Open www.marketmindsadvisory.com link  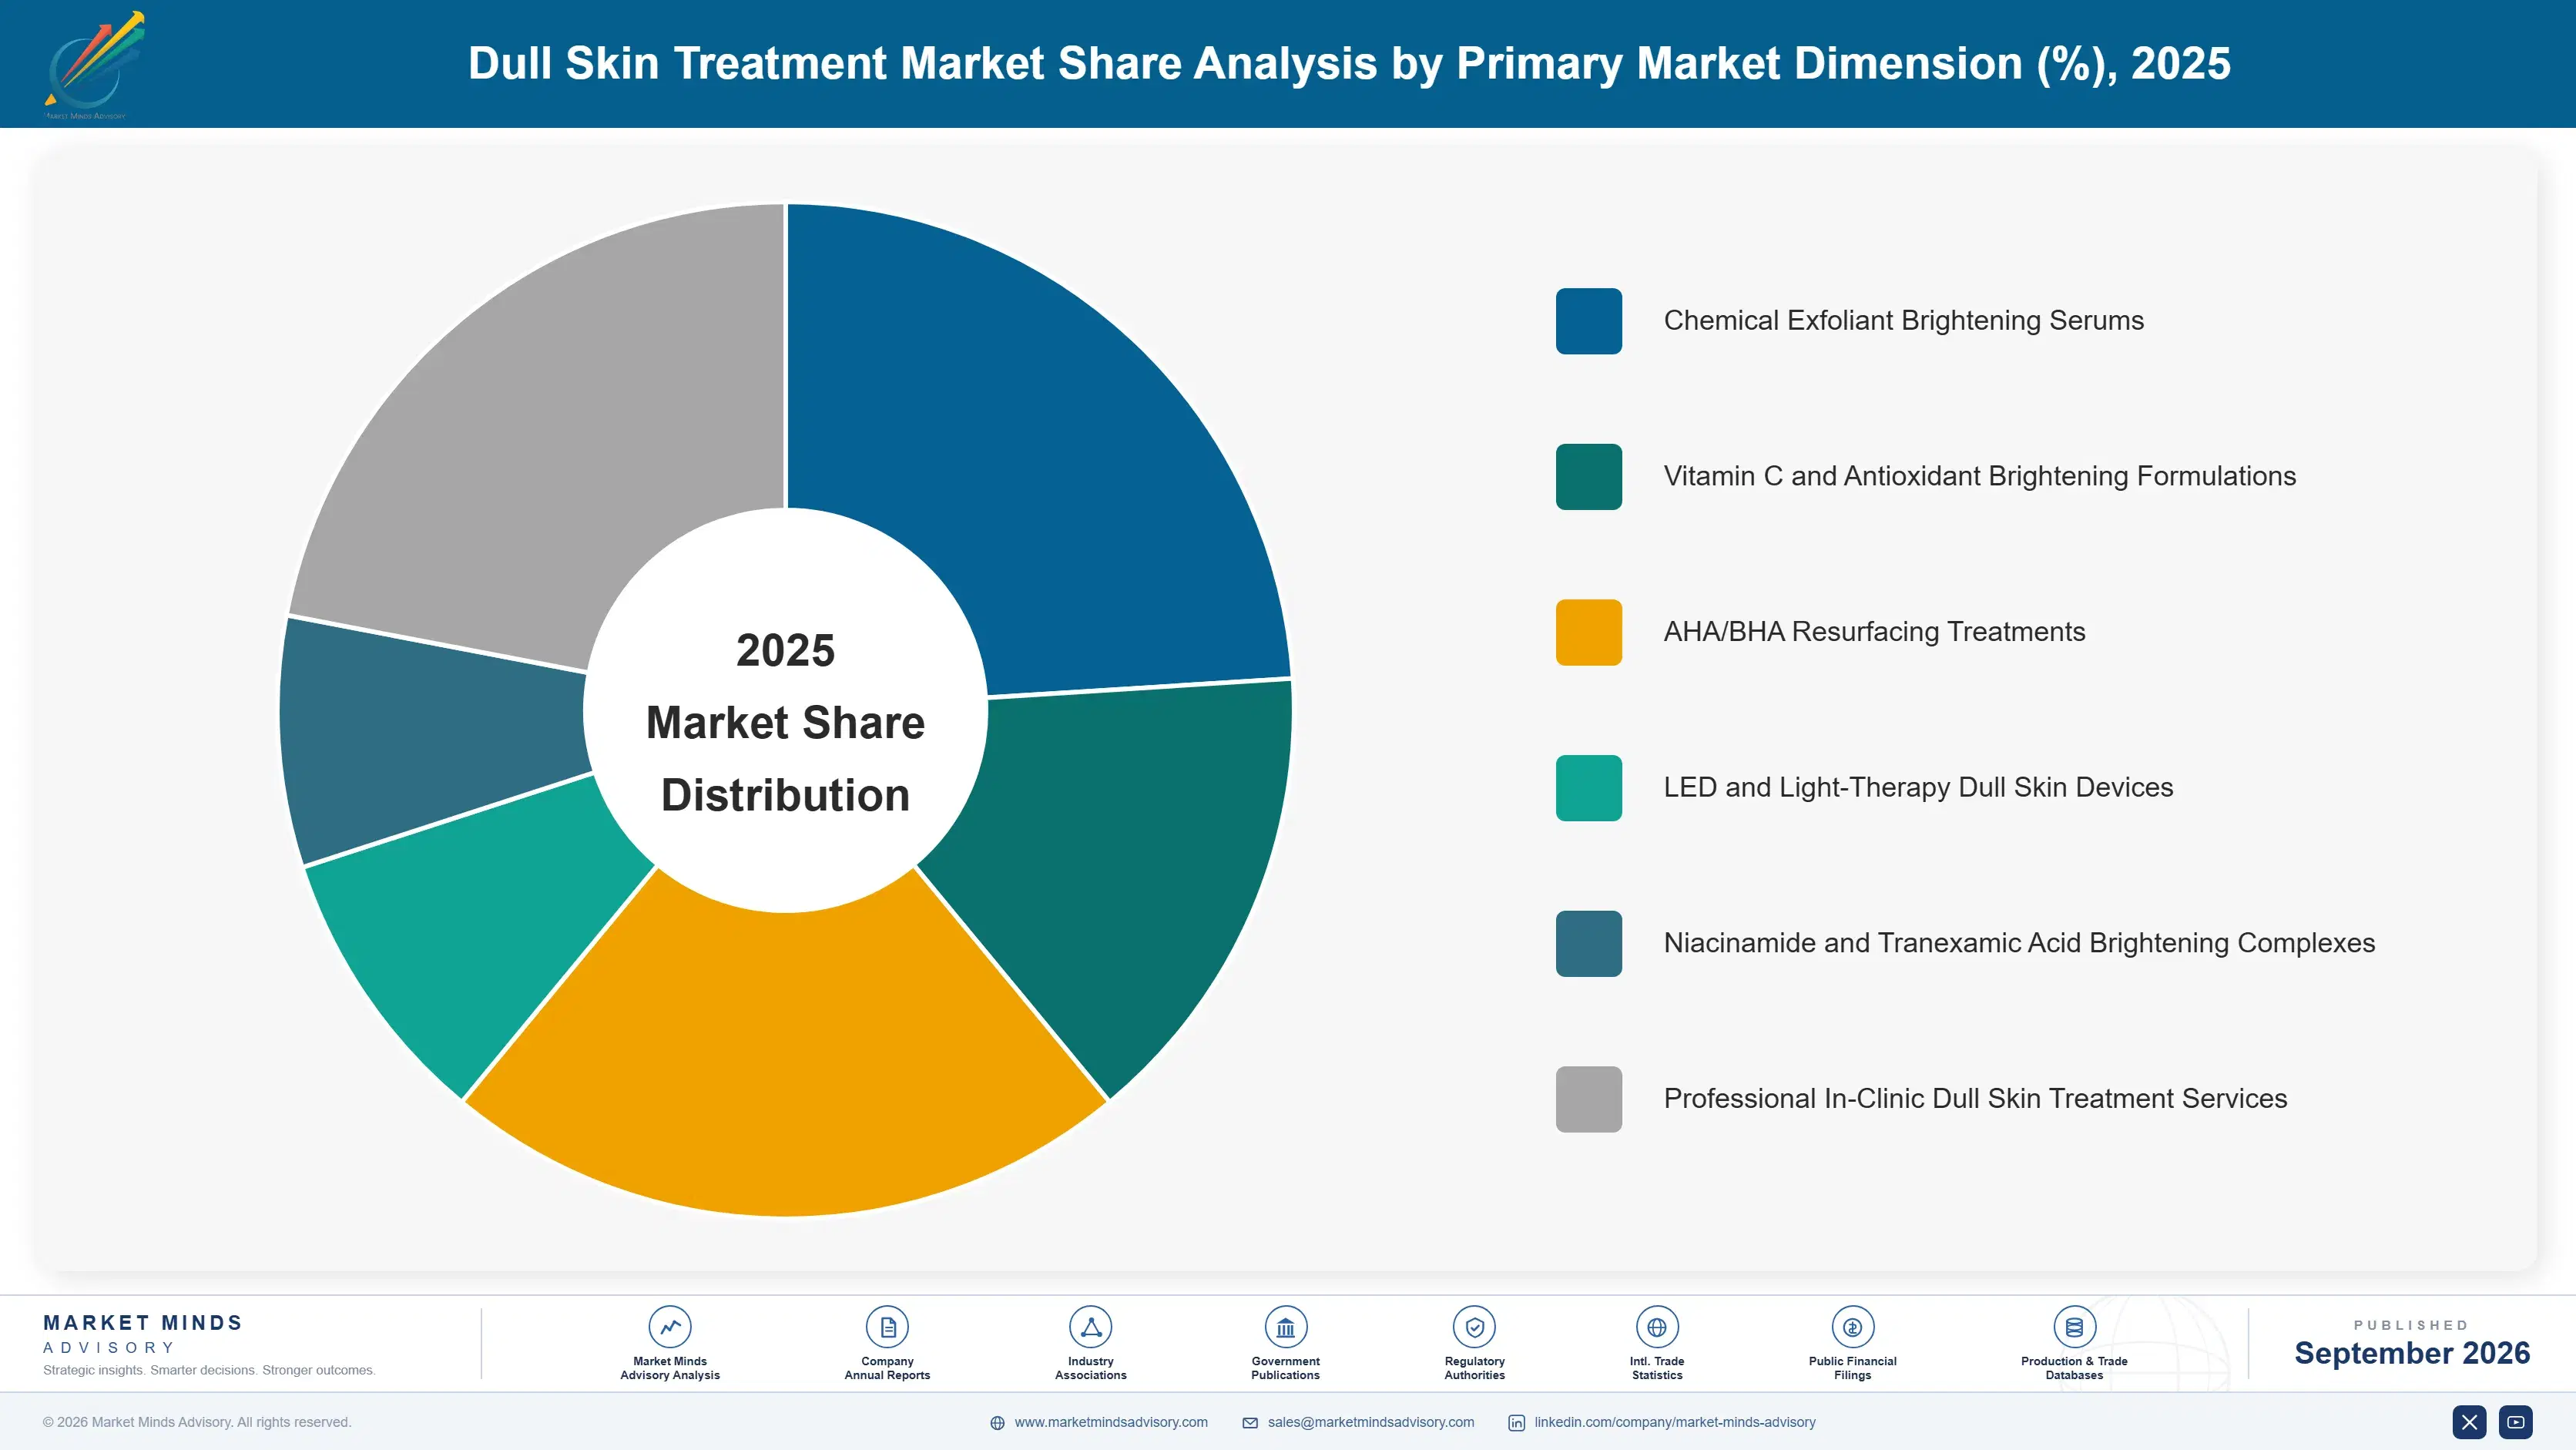1111,1422
